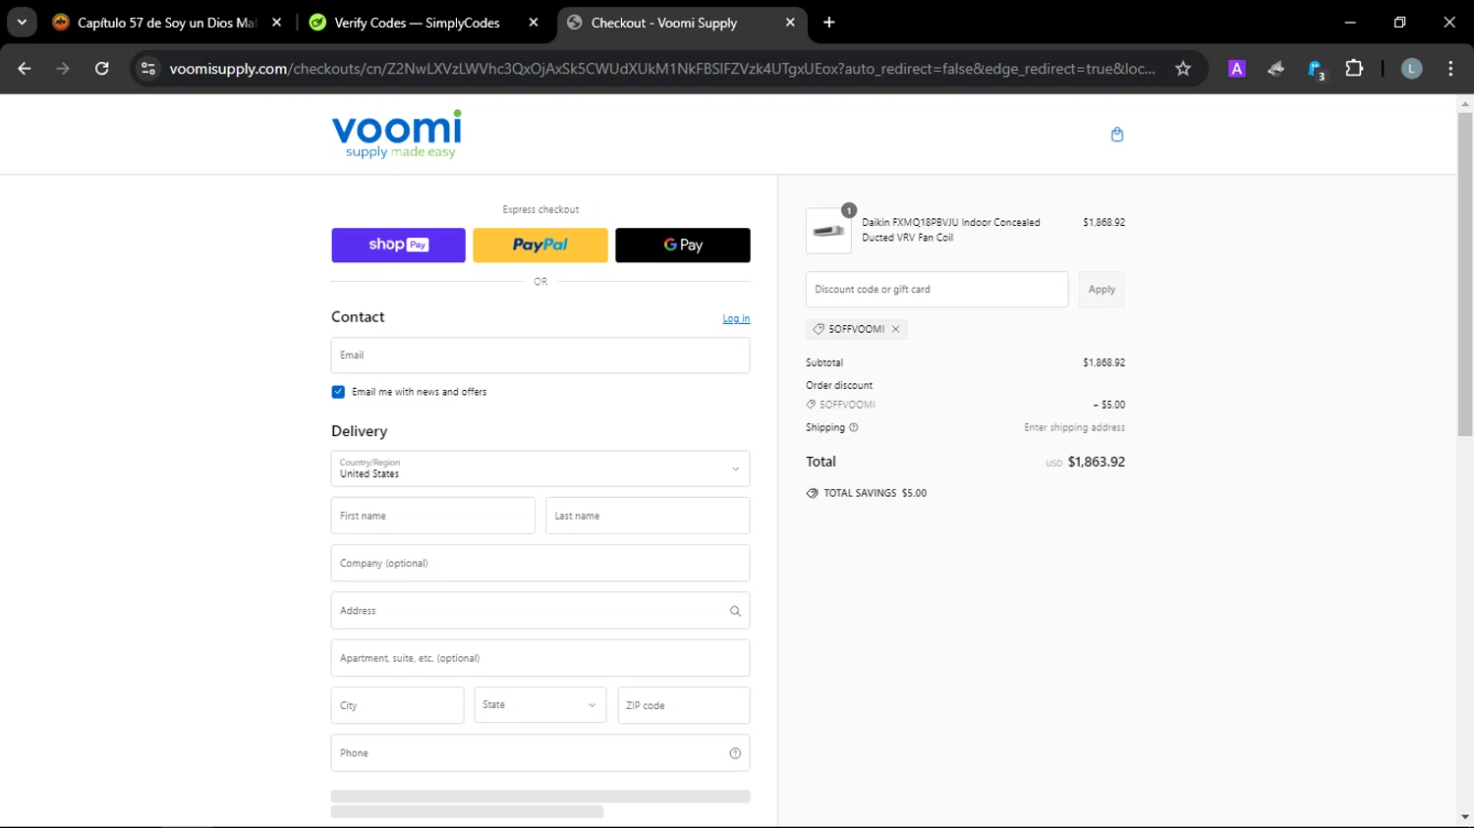Image resolution: width=1474 pixels, height=828 pixels.
Task: Click the TOTAL SAVINGS $5.00 text
Action: click(x=875, y=493)
